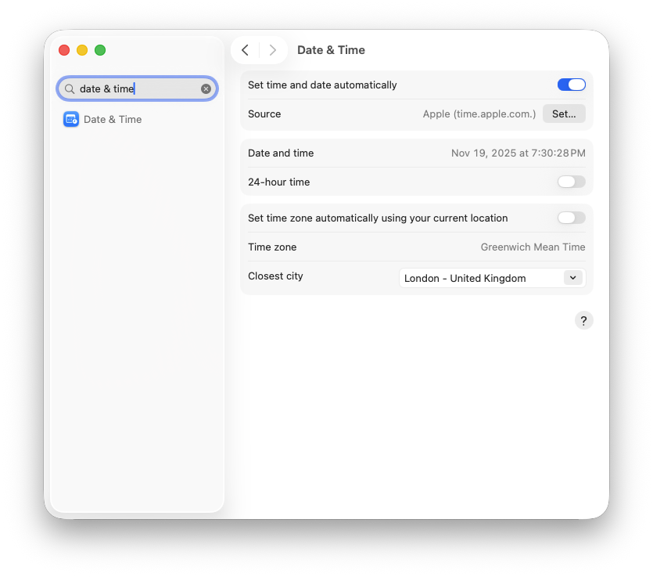The height and width of the screenshot is (577, 653).
Task: Zoom the window with the green button
Action: 100,50
